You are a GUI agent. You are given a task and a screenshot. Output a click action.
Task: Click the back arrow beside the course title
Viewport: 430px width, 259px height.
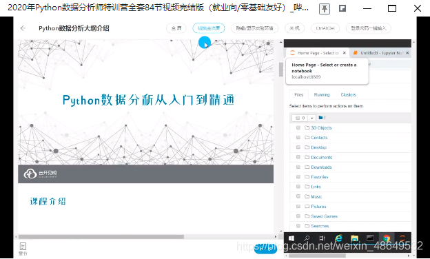point(23,28)
